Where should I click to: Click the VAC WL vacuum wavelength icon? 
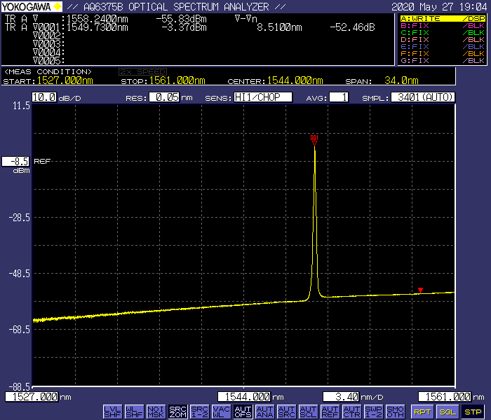(221, 412)
